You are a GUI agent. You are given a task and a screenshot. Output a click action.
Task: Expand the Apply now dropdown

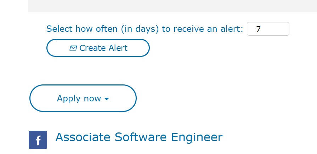point(83,98)
